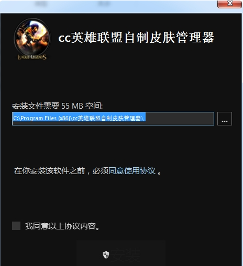Click the highlighted C:\Program Files (x86) path text

[x=42, y=118]
